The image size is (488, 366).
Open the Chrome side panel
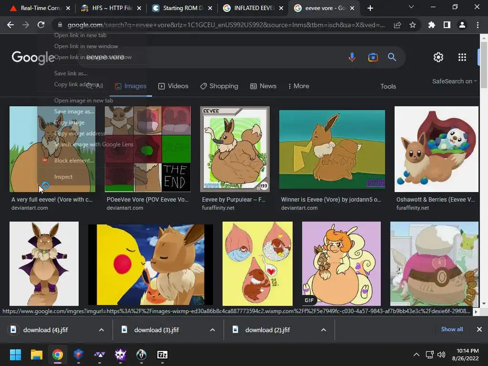[x=447, y=25]
